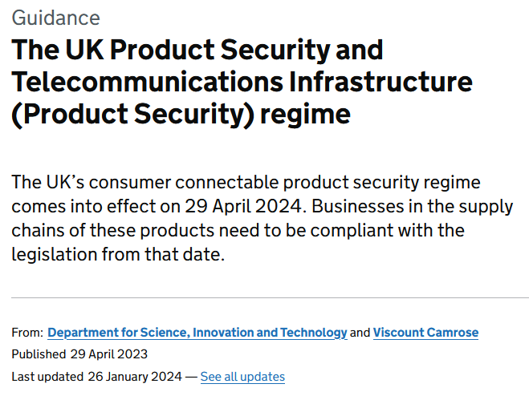Click the heading line "(Product Security) regime"
Image resolution: width=529 pixels, height=396 pixels.
tap(181, 115)
